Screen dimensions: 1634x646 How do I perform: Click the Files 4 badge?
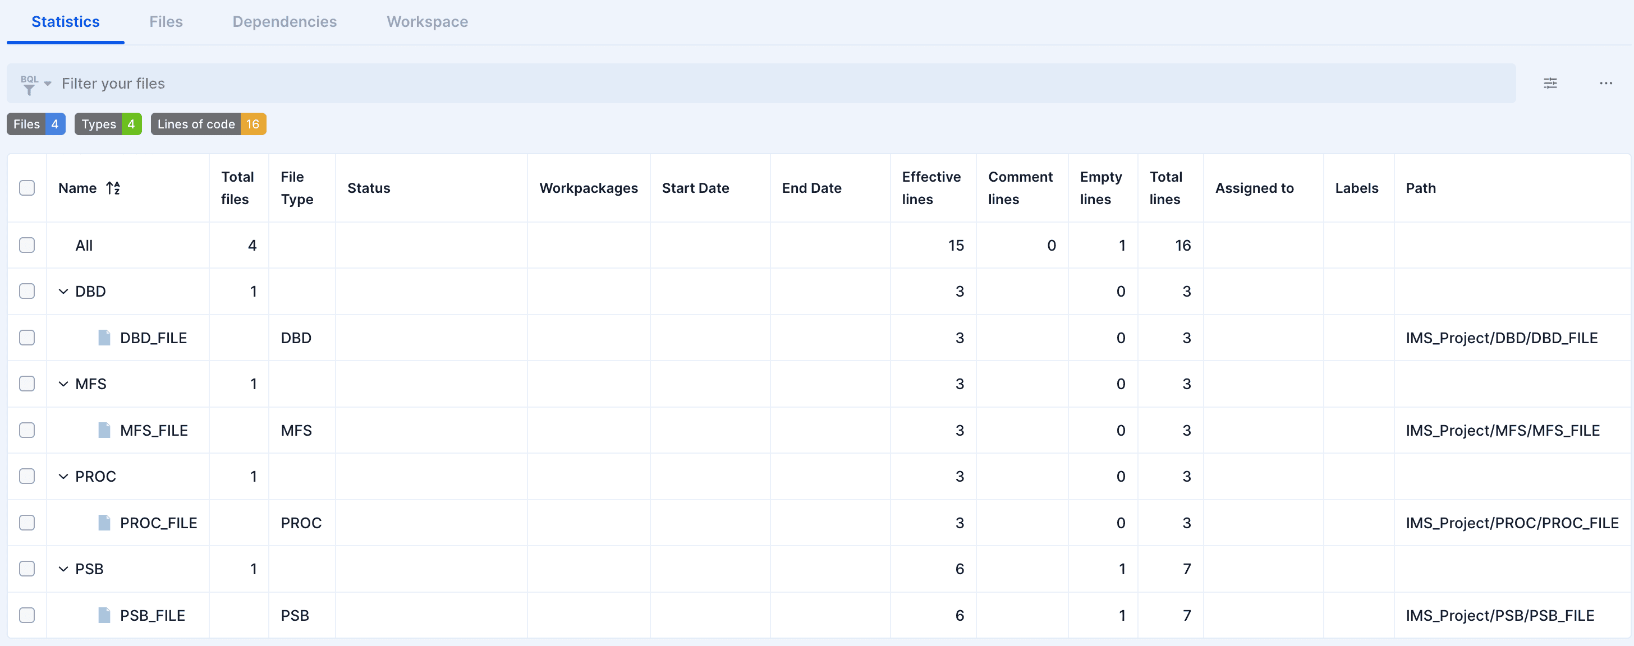36,124
